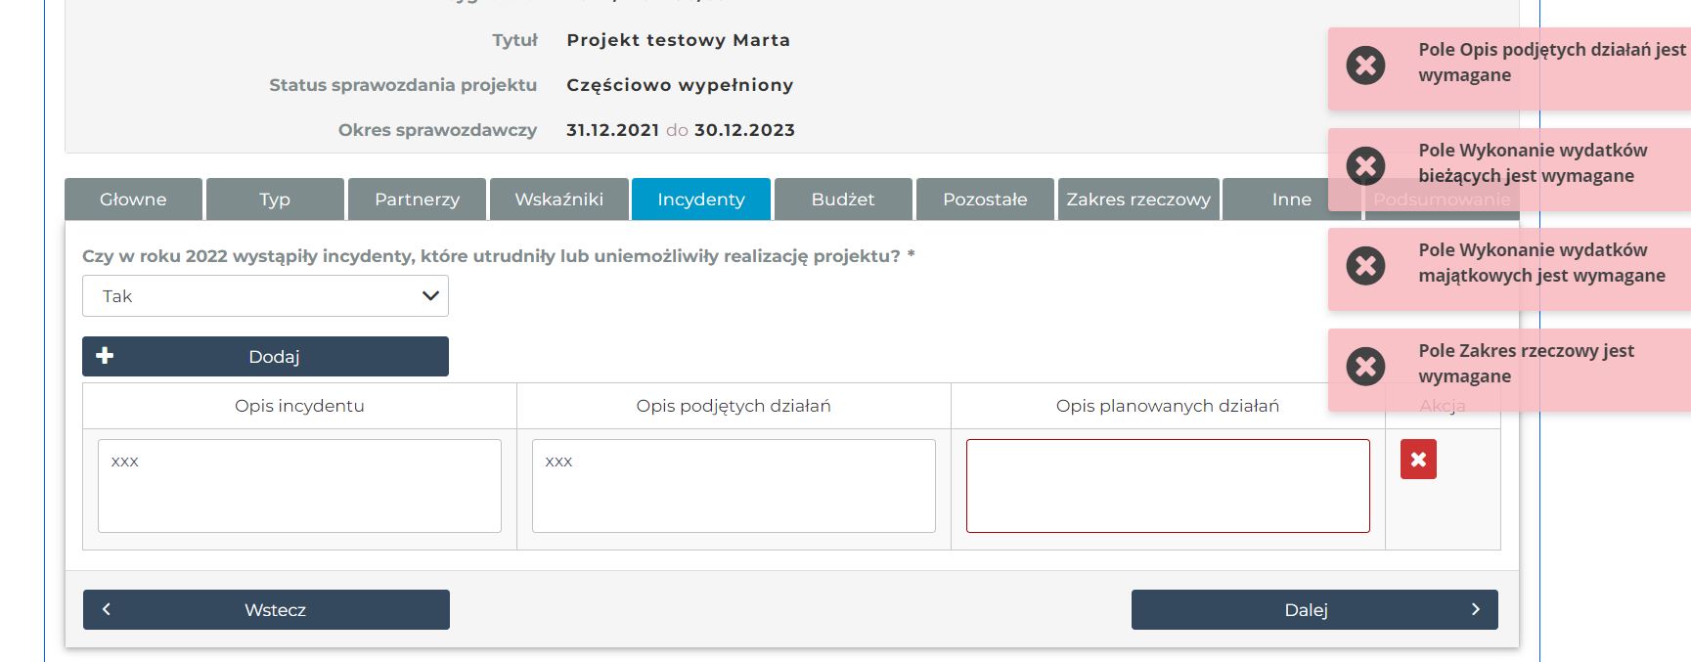
Task: Select the Inne tab
Action: pos(1291,199)
